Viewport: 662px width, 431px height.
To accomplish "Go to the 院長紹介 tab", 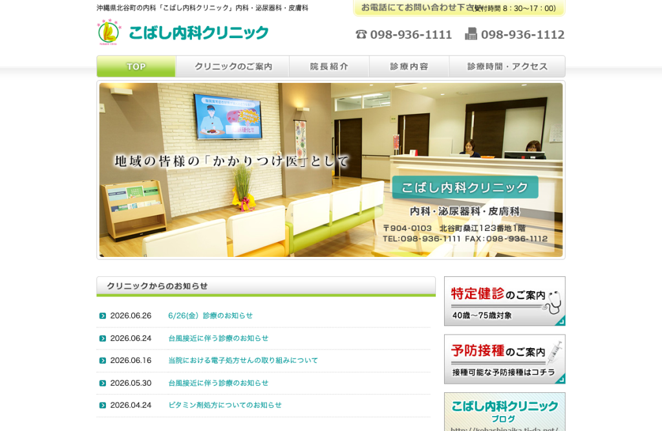I will (329, 67).
